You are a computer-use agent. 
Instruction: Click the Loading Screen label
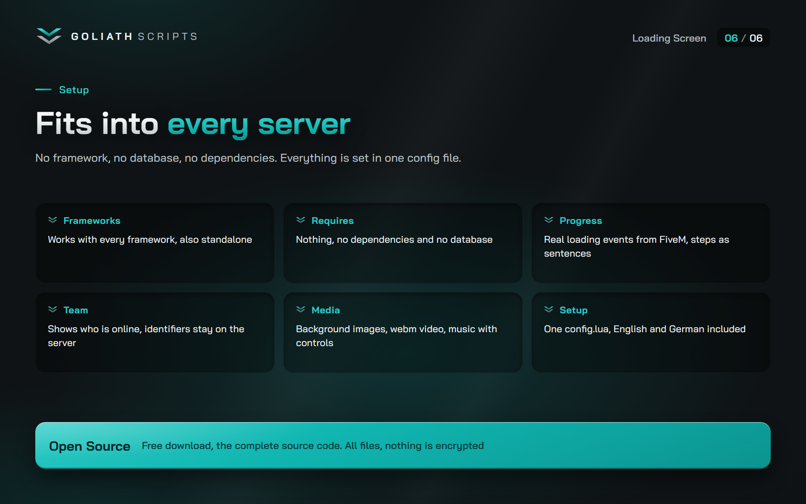click(669, 38)
